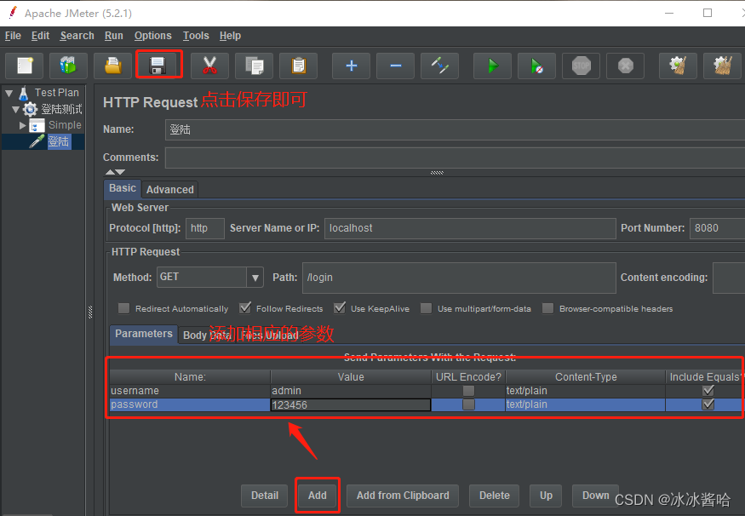Viewport: 745px width, 516px height.
Task: Open the Help menu
Action: point(230,36)
